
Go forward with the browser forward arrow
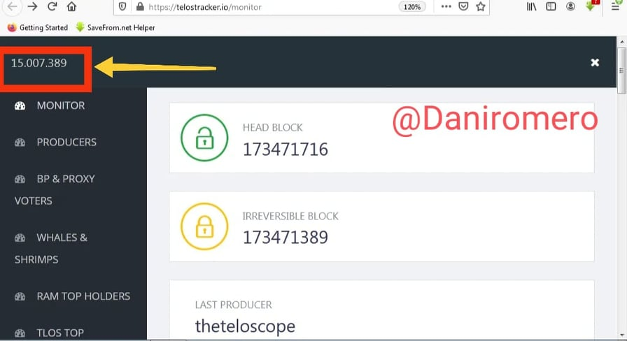32,6
